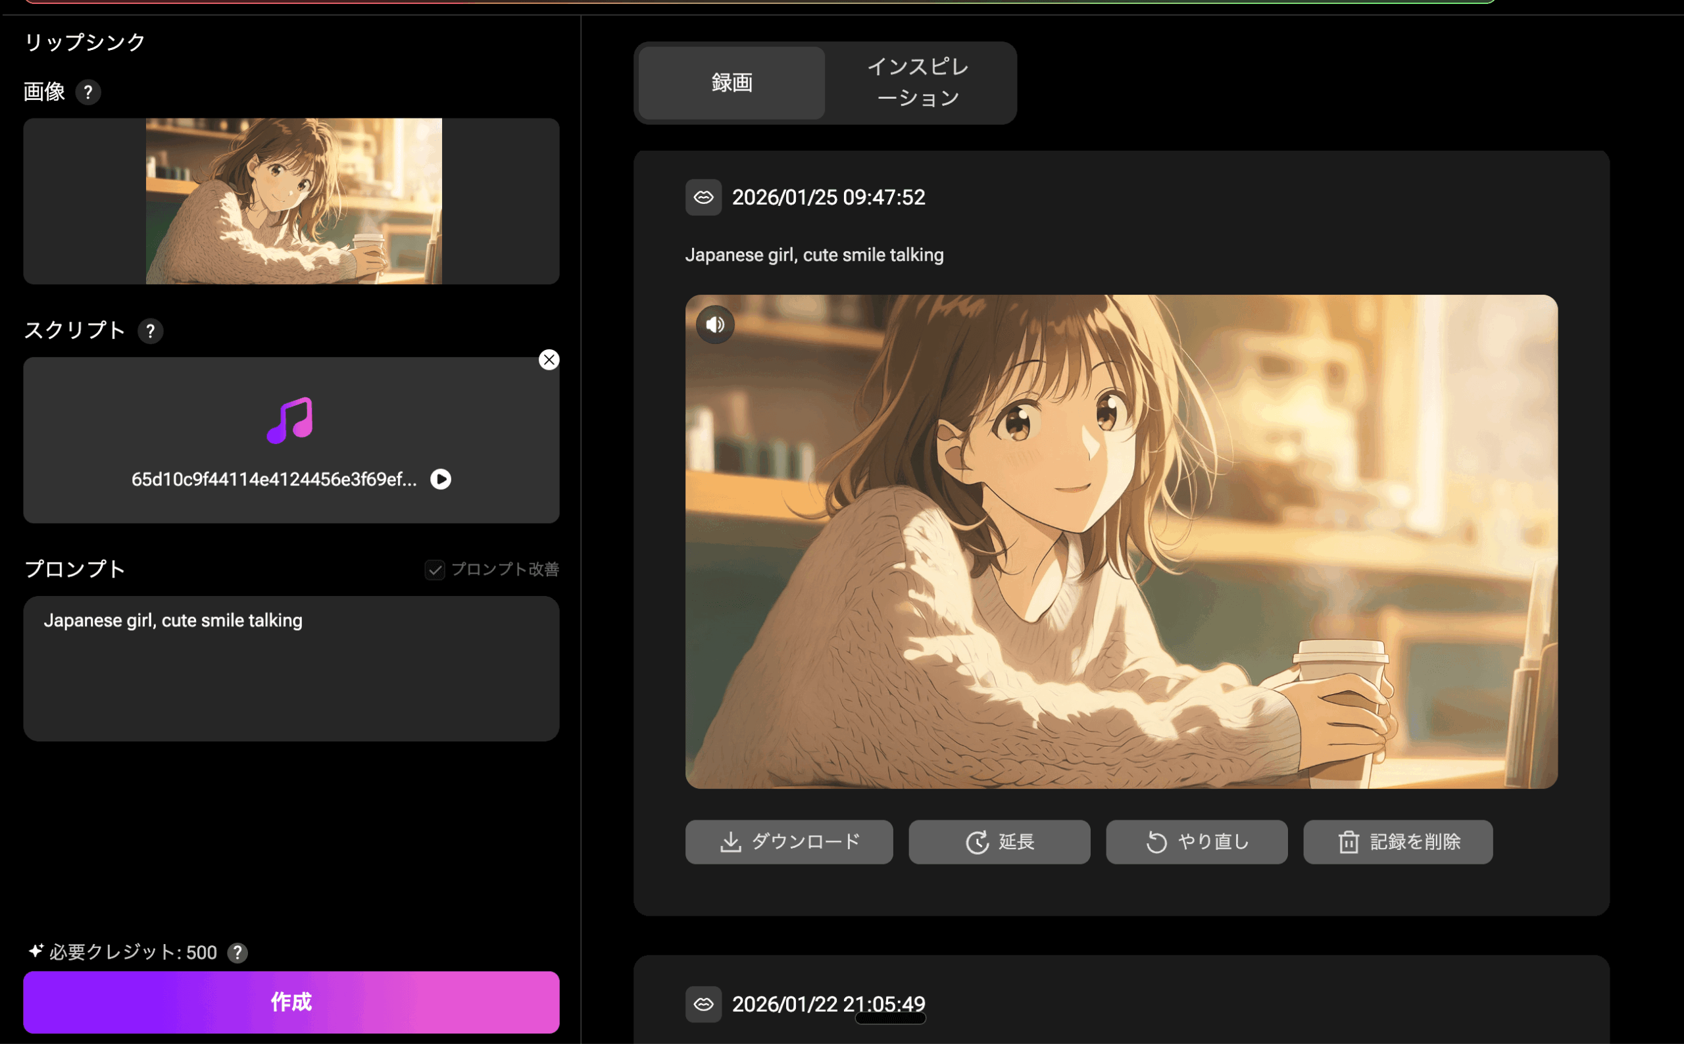
Task: Toggle the プロンプト改善 checkbox
Action: click(434, 570)
